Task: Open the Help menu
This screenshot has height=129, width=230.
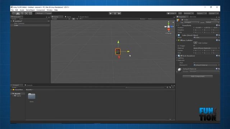Action: point(56,10)
